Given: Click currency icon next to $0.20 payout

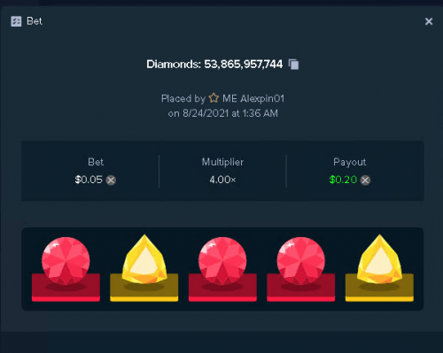Looking at the screenshot, I should [365, 180].
